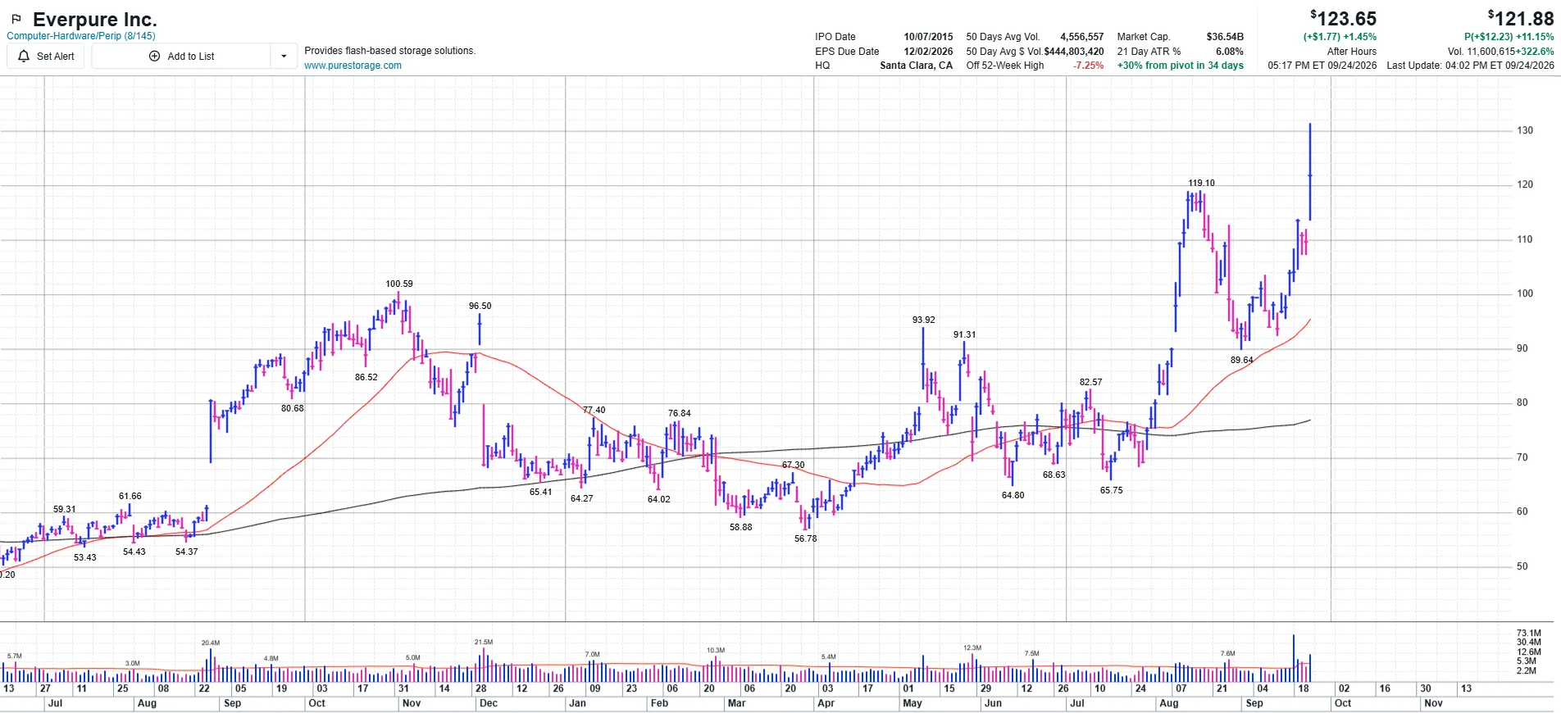Click the daily change P(+$12.23) +11.15%
The height and width of the screenshot is (713, 1561).
(x=1509, y=37)
